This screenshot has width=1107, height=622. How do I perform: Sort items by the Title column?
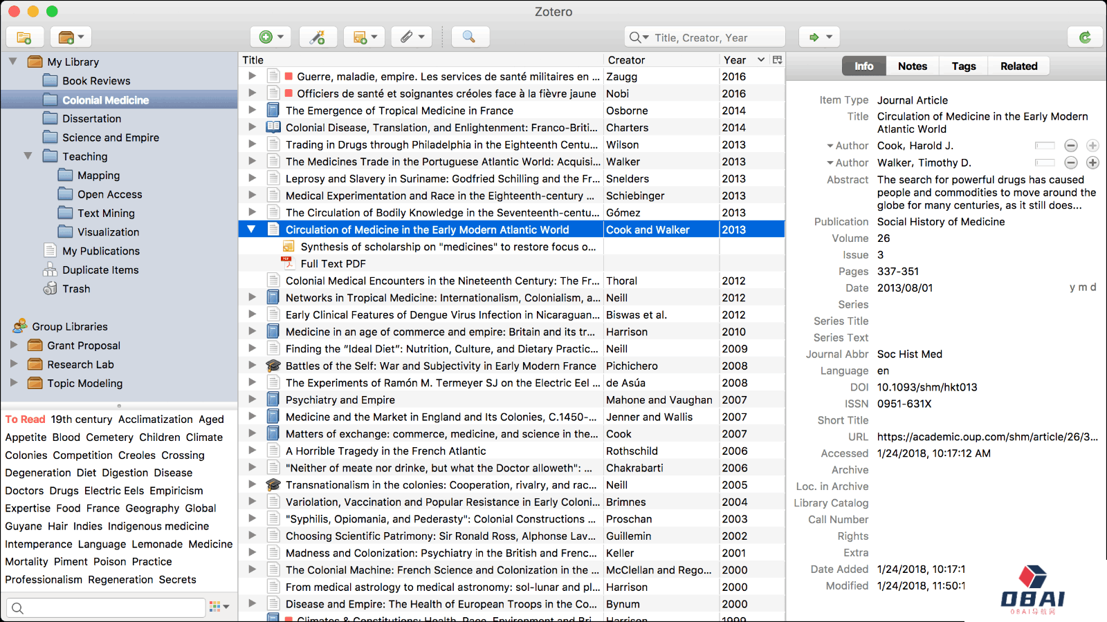pyautogui.click(x=421, y=60)
